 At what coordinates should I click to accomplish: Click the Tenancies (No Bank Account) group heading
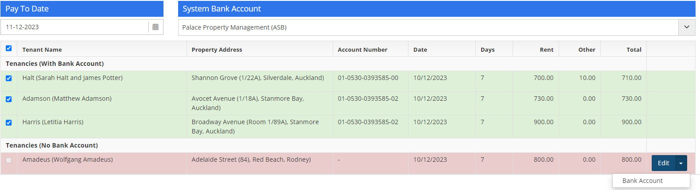52,145
